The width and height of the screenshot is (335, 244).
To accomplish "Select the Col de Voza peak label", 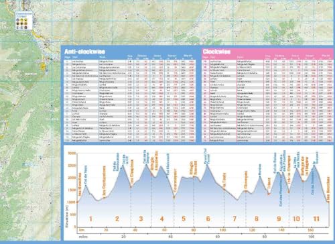I will pos(86,175).
